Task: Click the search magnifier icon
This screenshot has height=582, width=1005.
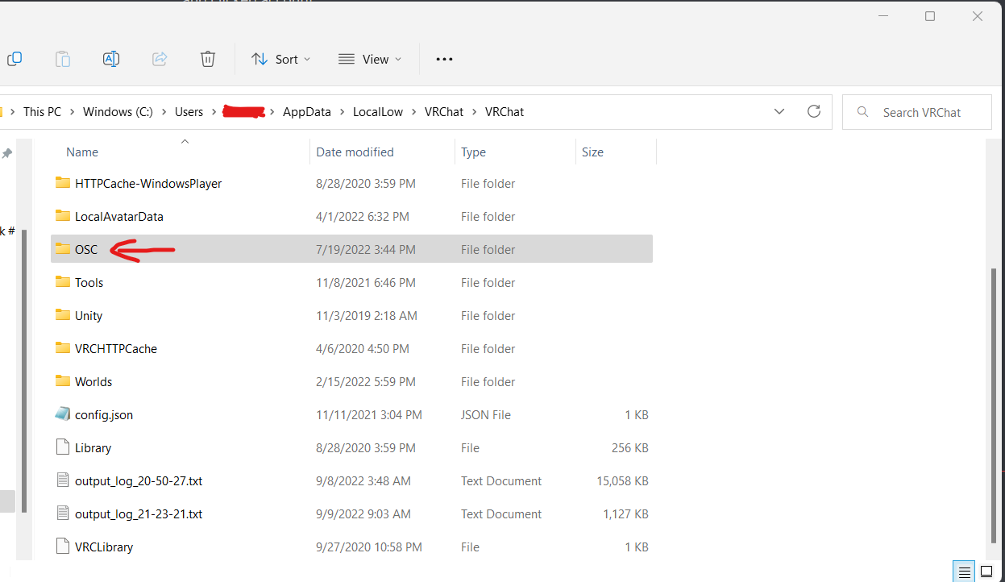Action: pos(863,112)
